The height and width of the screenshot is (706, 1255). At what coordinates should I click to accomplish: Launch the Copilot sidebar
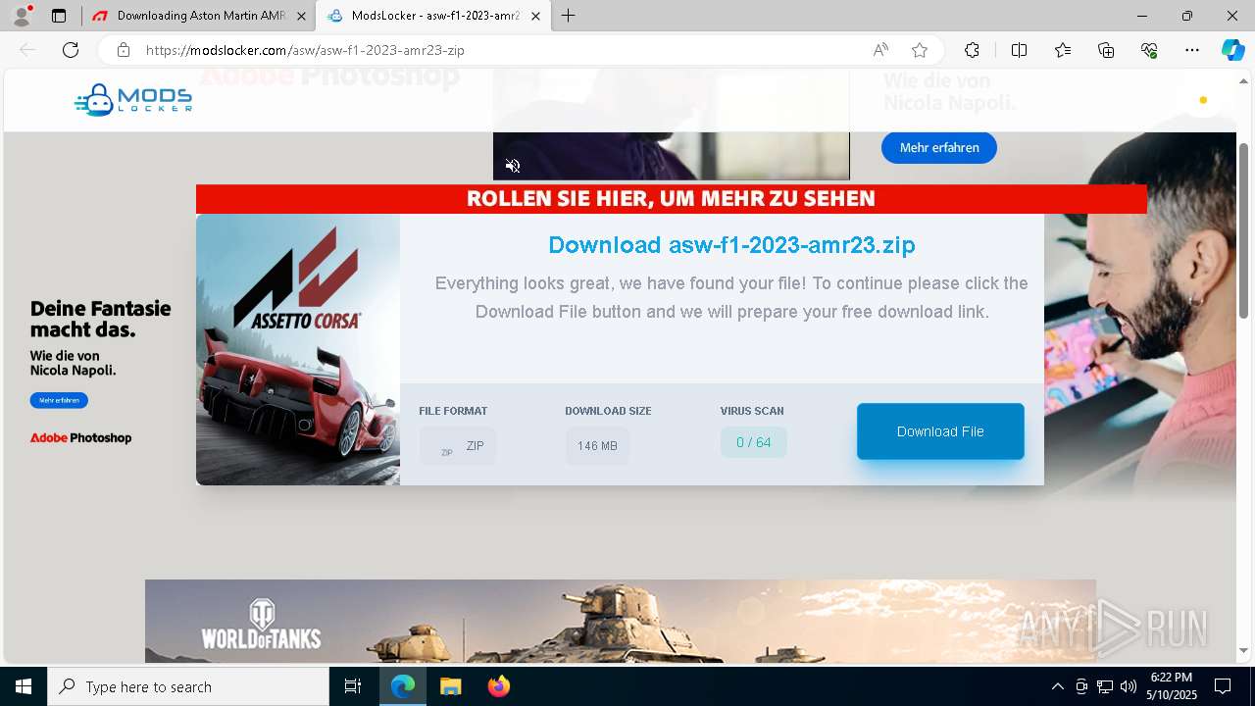pos(1232,50)
